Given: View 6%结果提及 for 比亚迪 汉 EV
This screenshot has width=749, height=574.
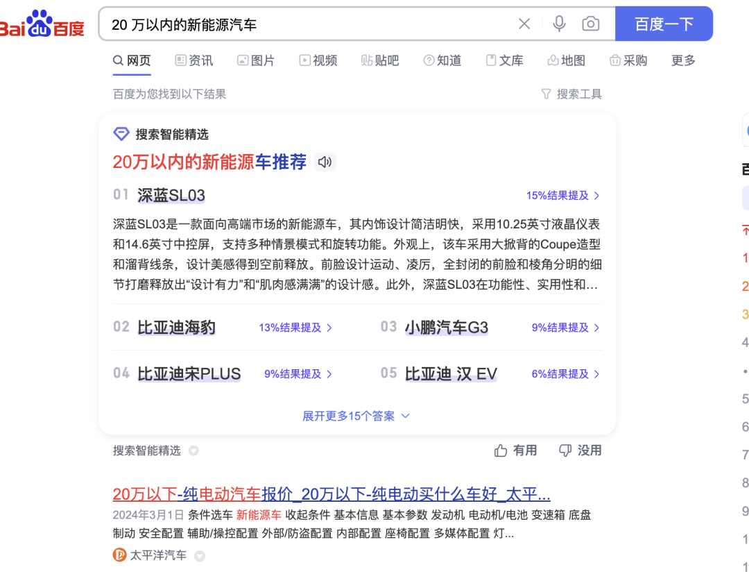Looking at the screenshot, I should 566,373.
